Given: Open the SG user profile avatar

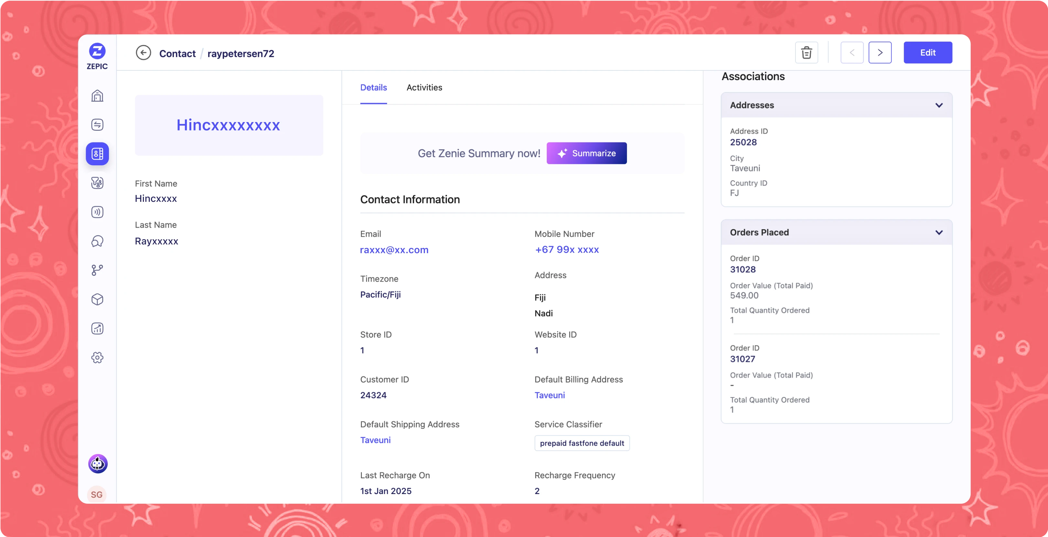Looking at the screenshot, I should pyautogui.click(x=97, y=494).
